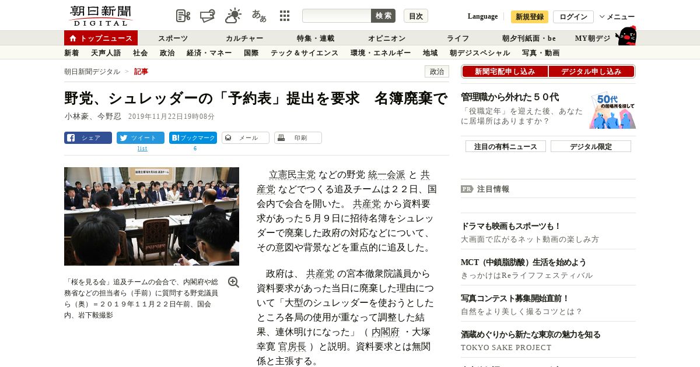Open the weather icon in header
Image resolution: width=700 pixels, height=367 pixels.
(233, 16)
